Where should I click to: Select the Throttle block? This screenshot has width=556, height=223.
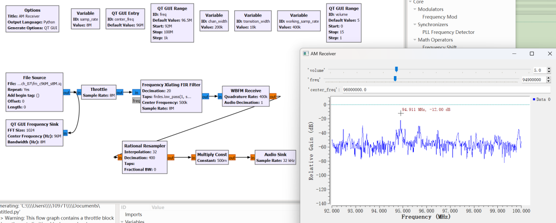98,92
